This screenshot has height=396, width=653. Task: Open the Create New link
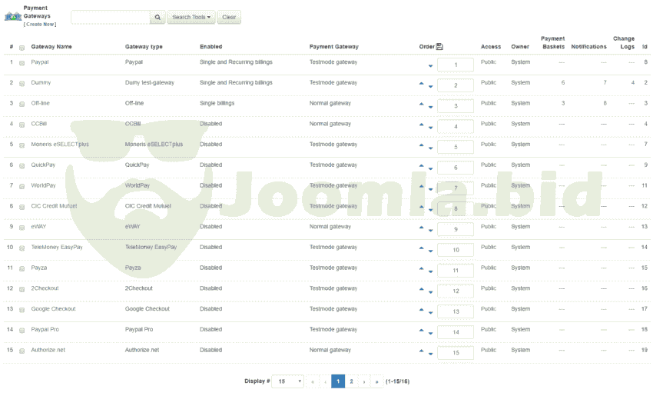[x=39, y=25]
